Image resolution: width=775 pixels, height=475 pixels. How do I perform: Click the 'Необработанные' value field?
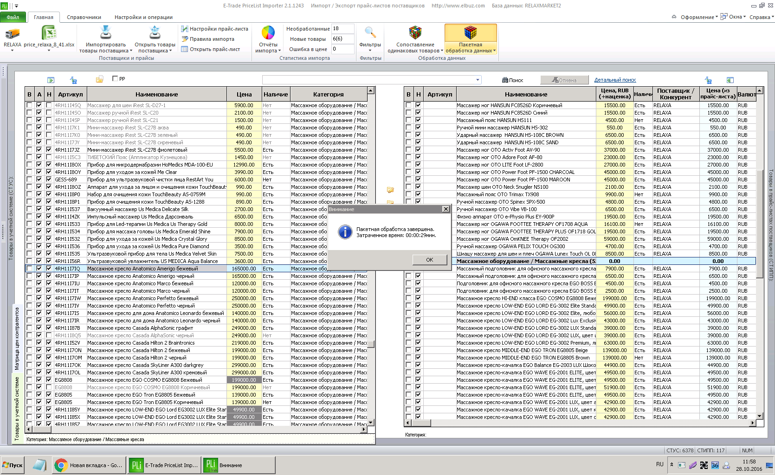click(x=342, y=29)
